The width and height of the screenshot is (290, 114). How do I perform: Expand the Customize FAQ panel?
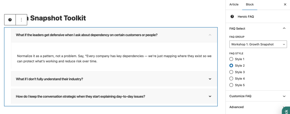[x=284, y=96]
